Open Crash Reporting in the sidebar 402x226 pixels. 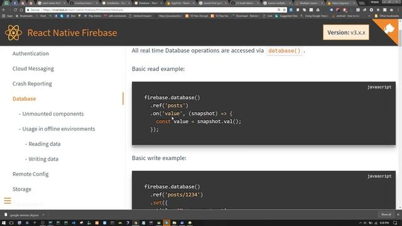pyautogui.click(x=32, y=83)
